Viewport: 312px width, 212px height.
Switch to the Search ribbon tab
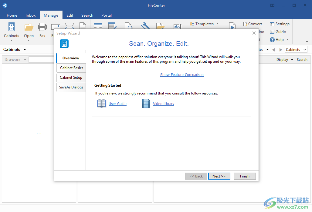(87, 15)
